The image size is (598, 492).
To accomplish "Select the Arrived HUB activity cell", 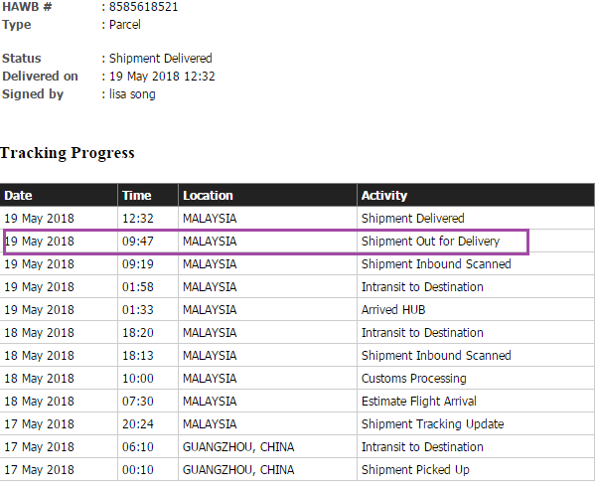I will 393,310.
